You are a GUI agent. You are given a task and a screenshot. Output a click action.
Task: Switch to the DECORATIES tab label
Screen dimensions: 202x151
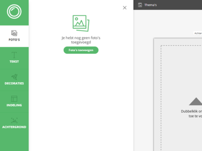[x=14, y=84]
